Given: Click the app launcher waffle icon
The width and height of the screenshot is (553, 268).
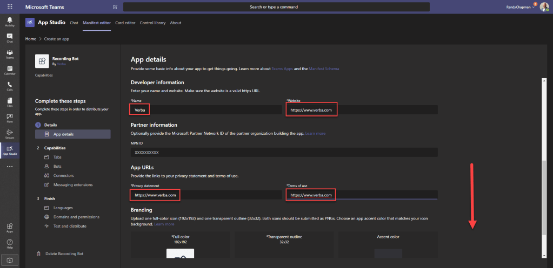Looking at the screenshot, I should [10, 7].
